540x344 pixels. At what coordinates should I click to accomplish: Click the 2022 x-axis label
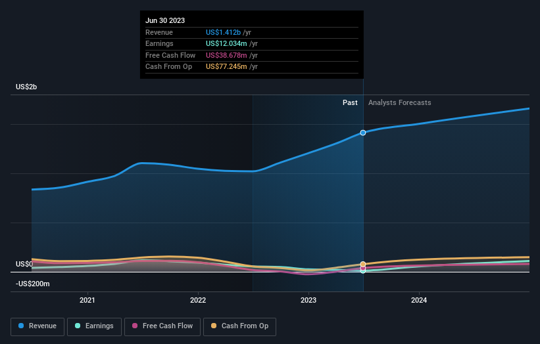click(x=198, y=300)
